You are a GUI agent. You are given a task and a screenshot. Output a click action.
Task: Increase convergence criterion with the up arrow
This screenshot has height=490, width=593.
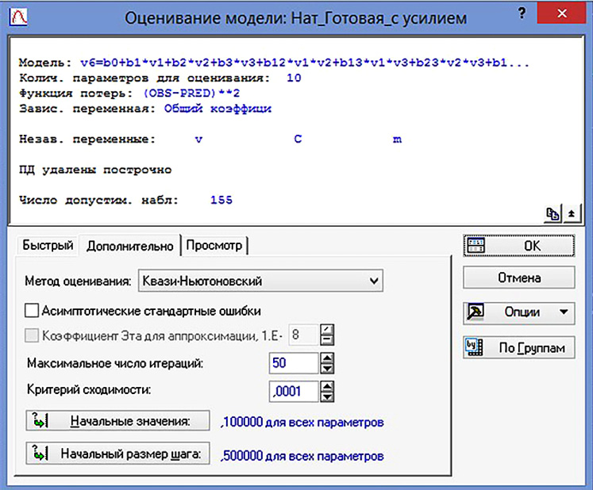326,385
